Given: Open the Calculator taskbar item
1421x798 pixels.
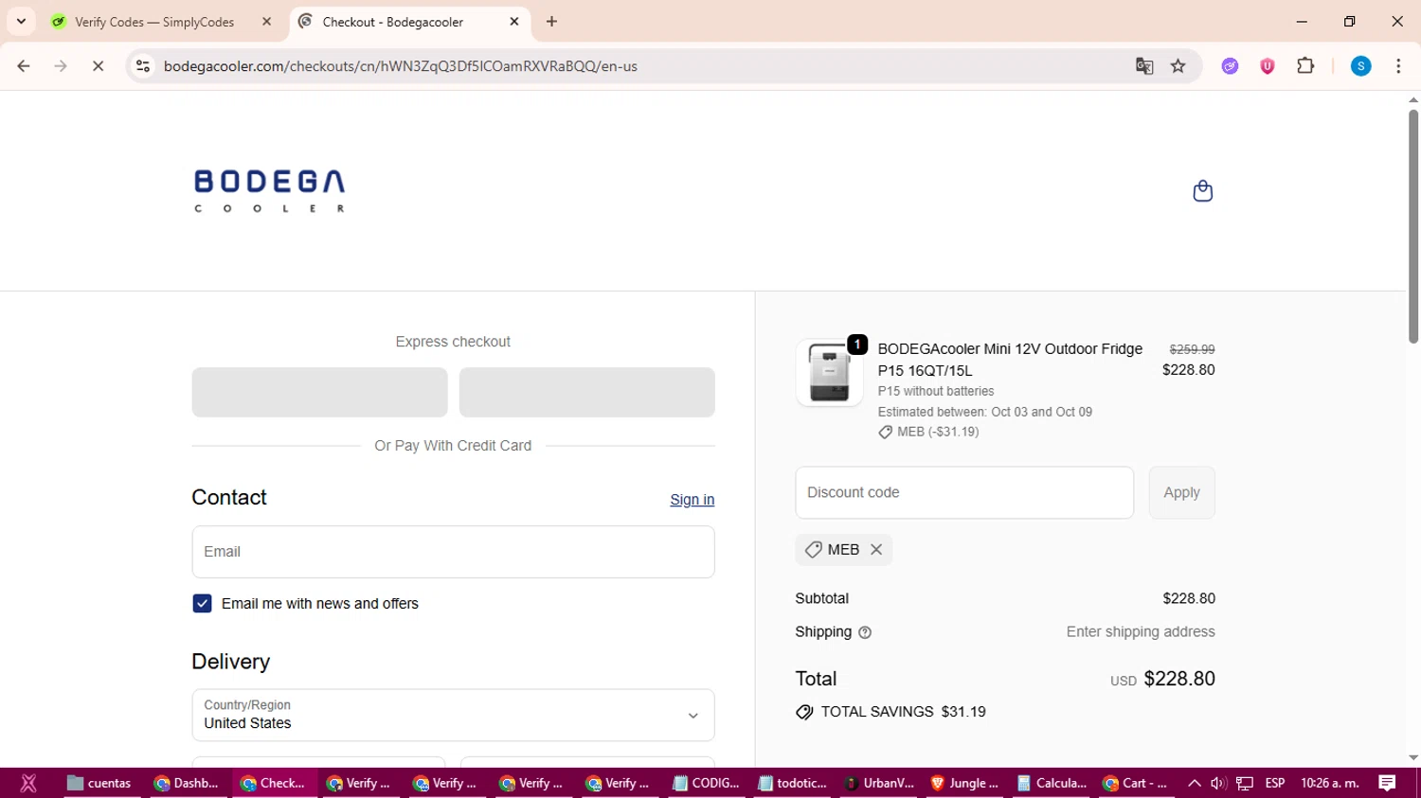Looking at the screenshot, I should point(1052,783).
